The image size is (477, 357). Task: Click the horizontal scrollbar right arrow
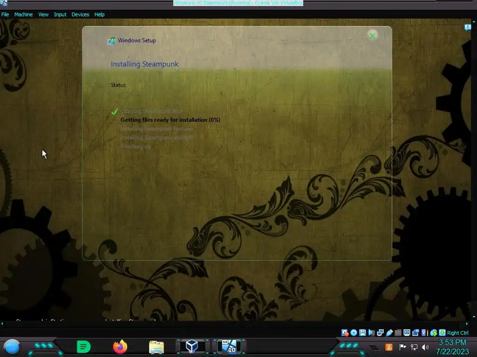point(467,324)
